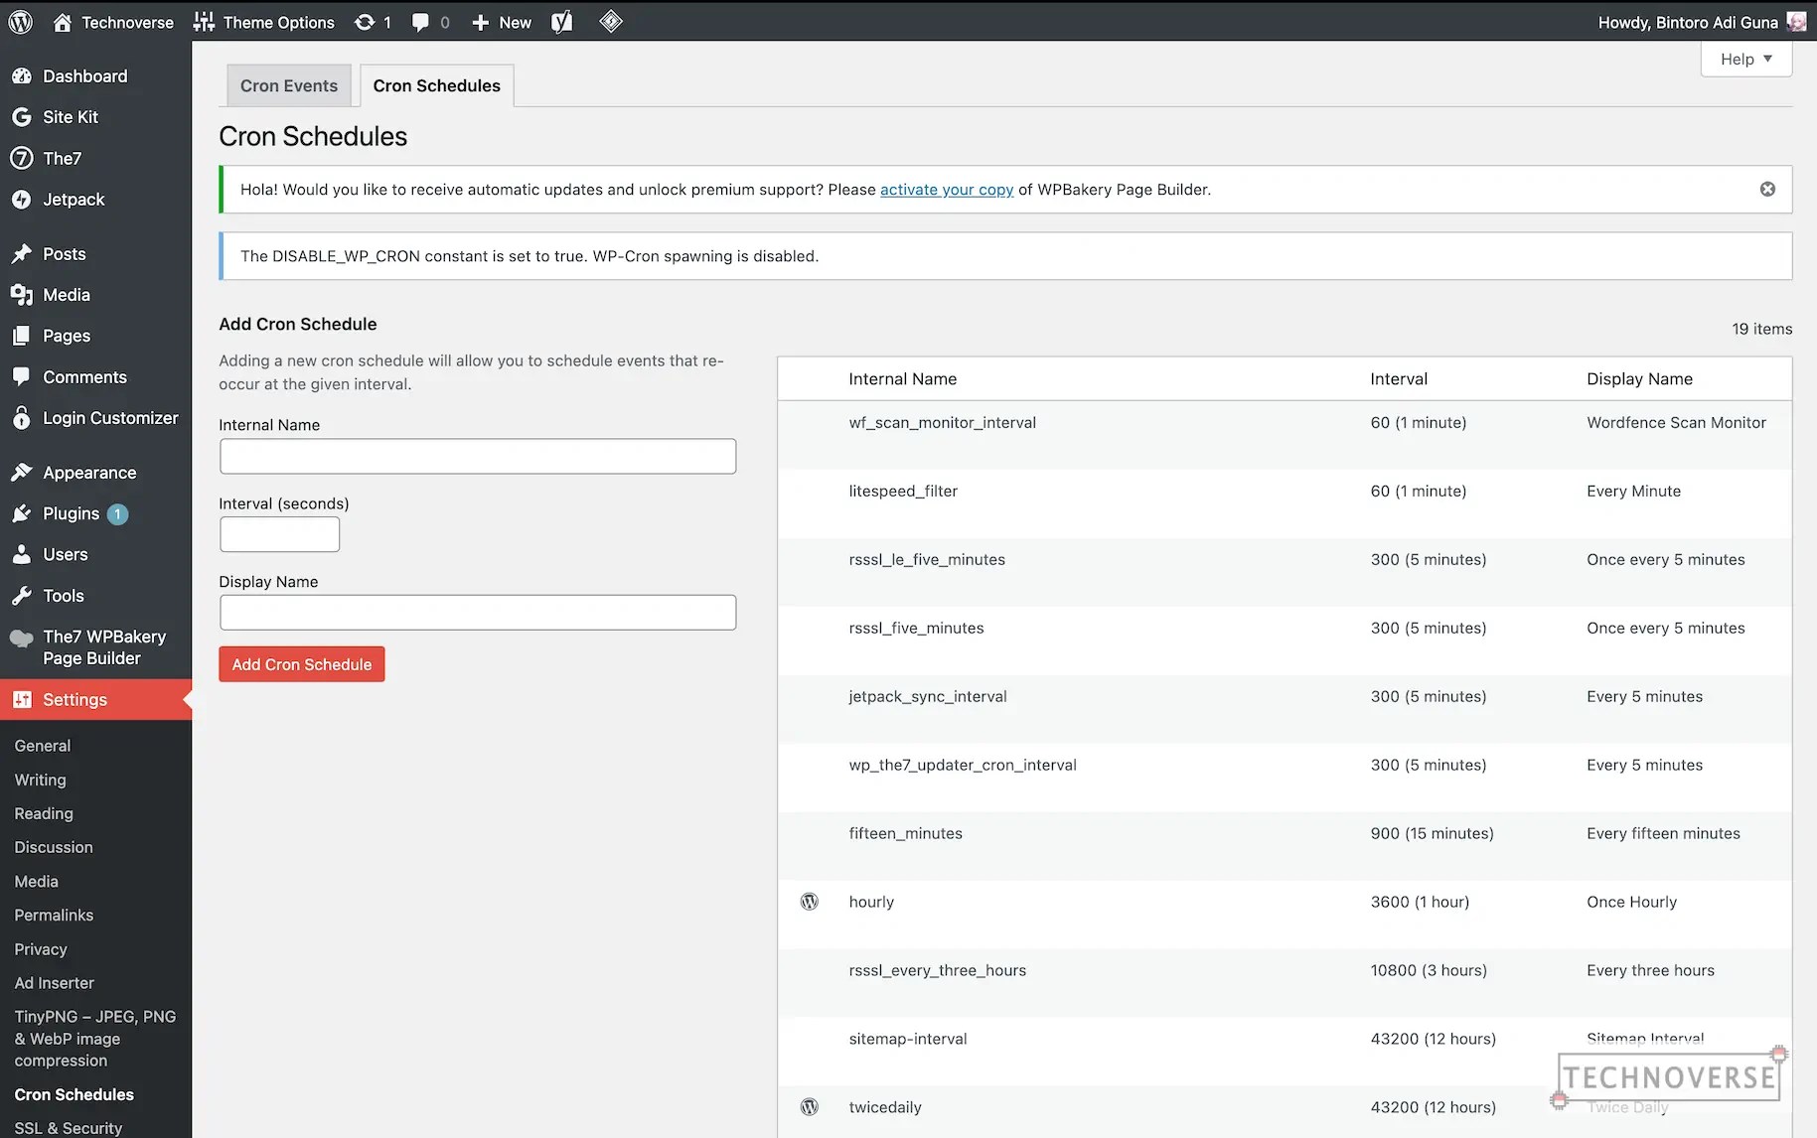Image resolution: width=1817 pixels, height=1138 pixels.
Task: Focus the Internal Name text field
Action: [477, 457]
